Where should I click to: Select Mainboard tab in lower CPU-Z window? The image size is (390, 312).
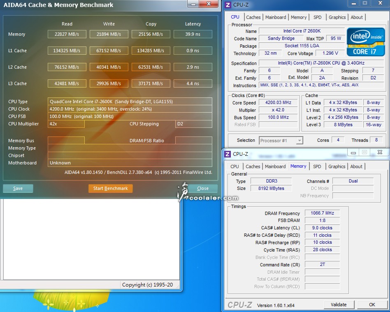pos(275,166)
